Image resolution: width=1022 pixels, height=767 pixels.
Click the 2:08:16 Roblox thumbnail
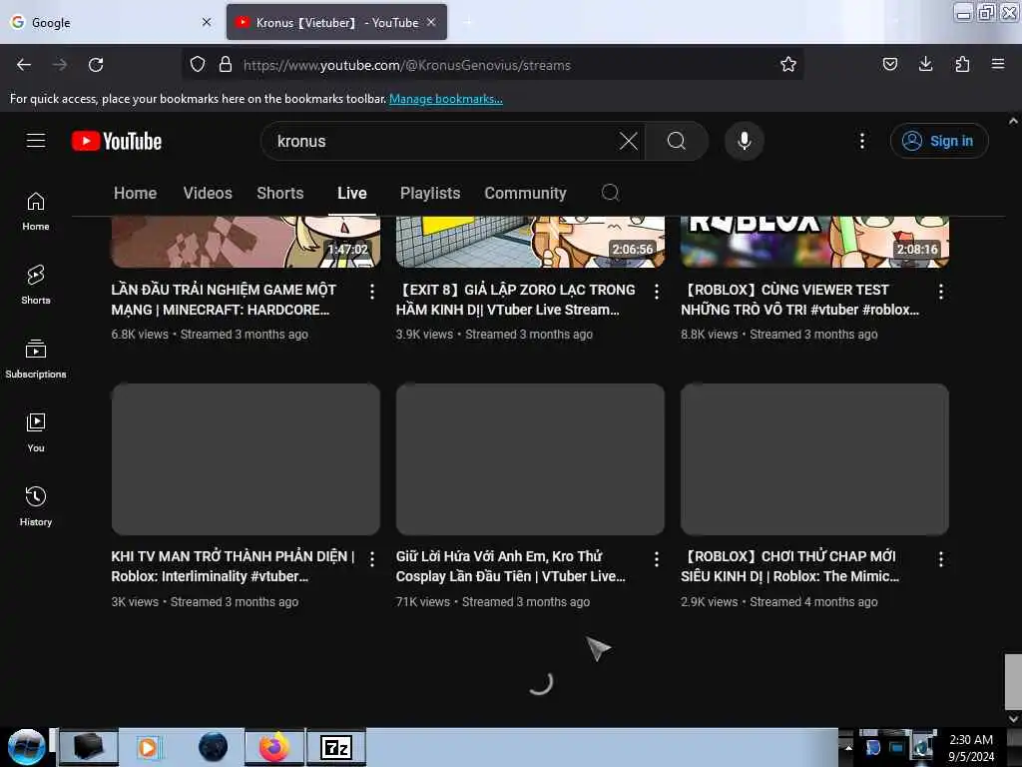click(x=814, y=242)
